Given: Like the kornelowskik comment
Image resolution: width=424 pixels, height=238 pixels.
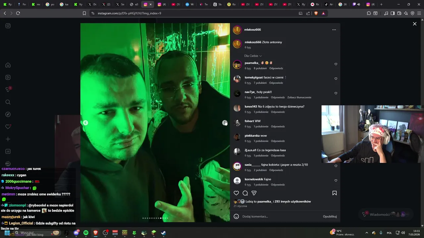Looking at the screenshot, I should pos(336,180).
